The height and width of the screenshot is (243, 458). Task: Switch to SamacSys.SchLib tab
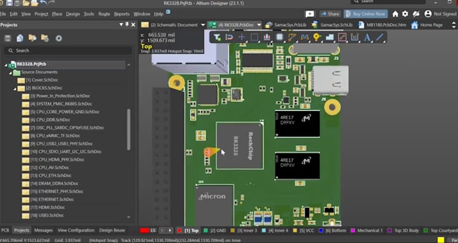tap(332, 25)
